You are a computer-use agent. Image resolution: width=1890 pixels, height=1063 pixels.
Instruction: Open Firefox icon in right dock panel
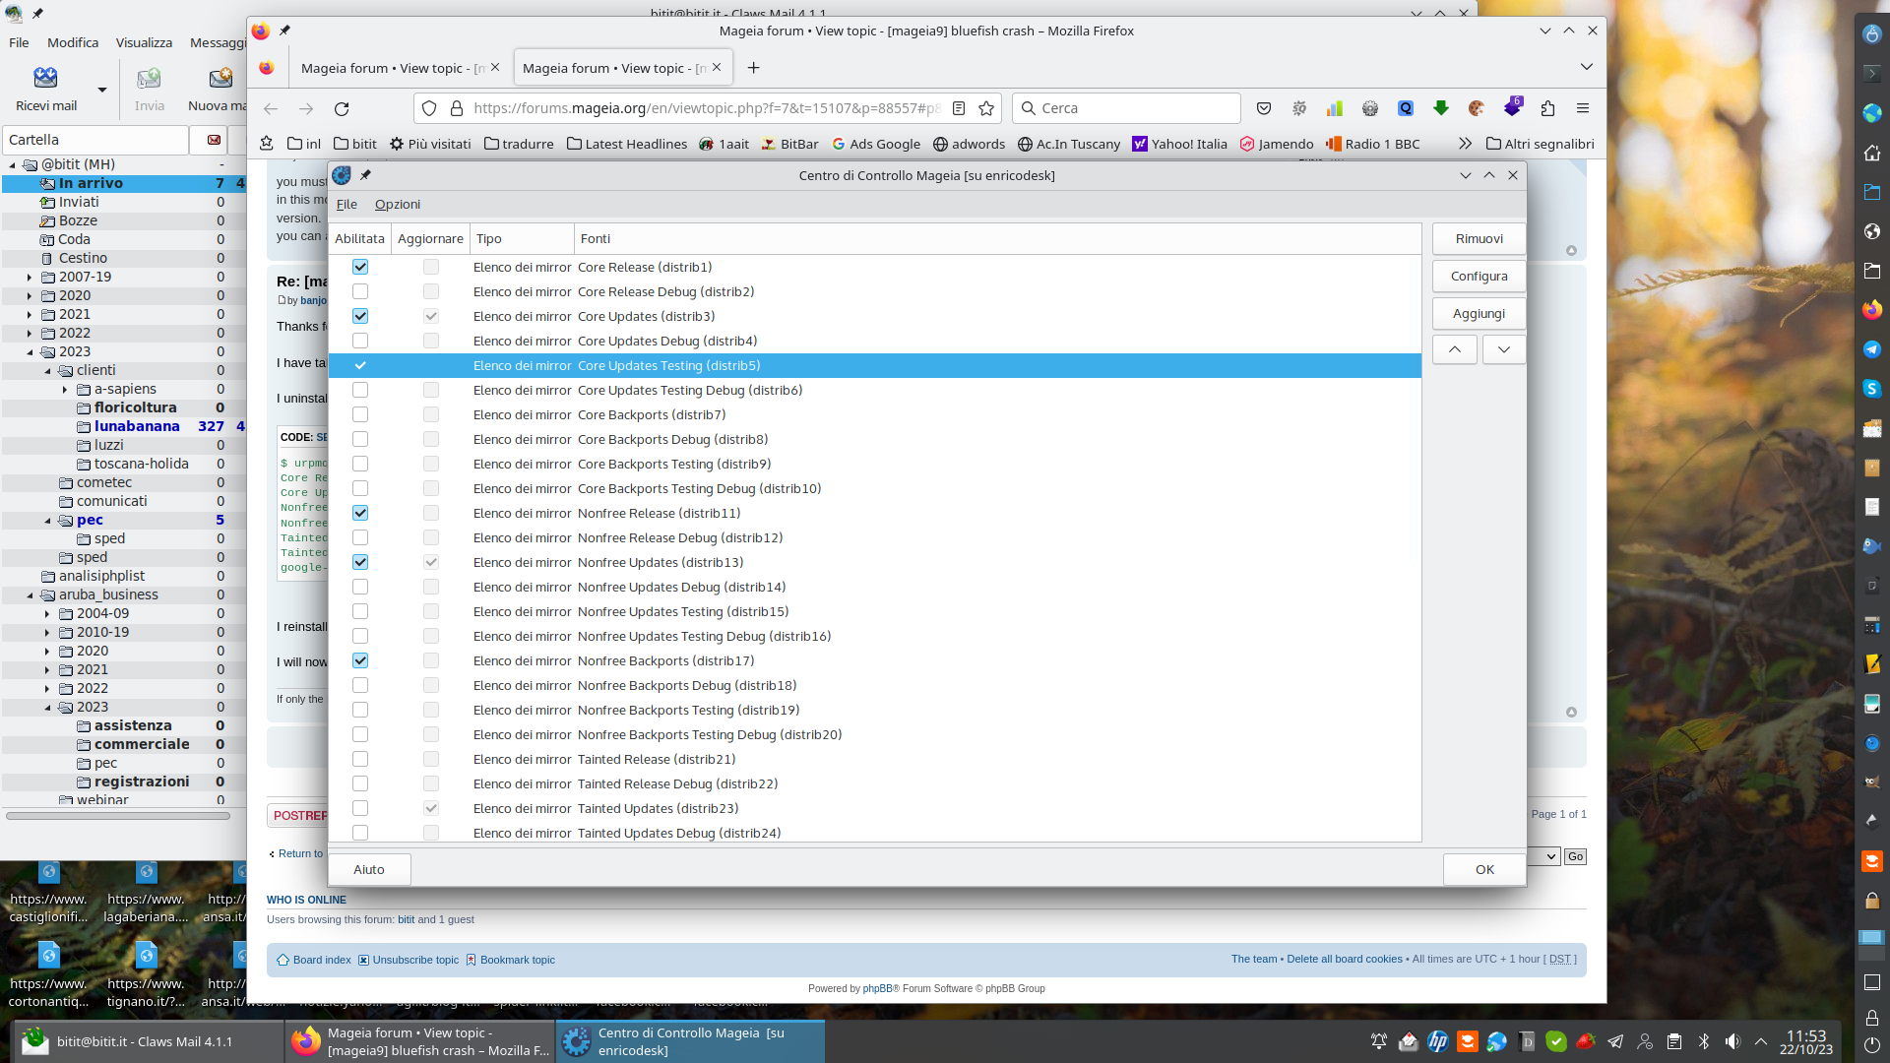pos(1872,310)
